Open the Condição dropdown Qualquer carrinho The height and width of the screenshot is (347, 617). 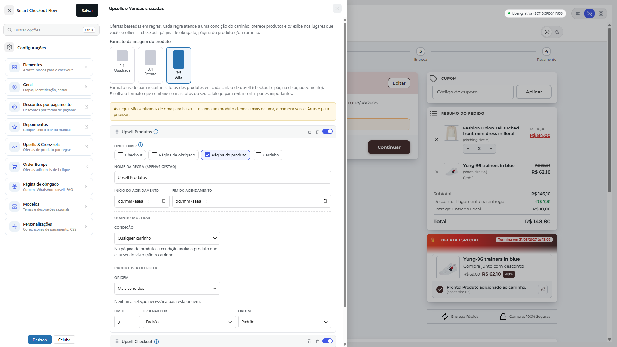click(x=167, y=238)
